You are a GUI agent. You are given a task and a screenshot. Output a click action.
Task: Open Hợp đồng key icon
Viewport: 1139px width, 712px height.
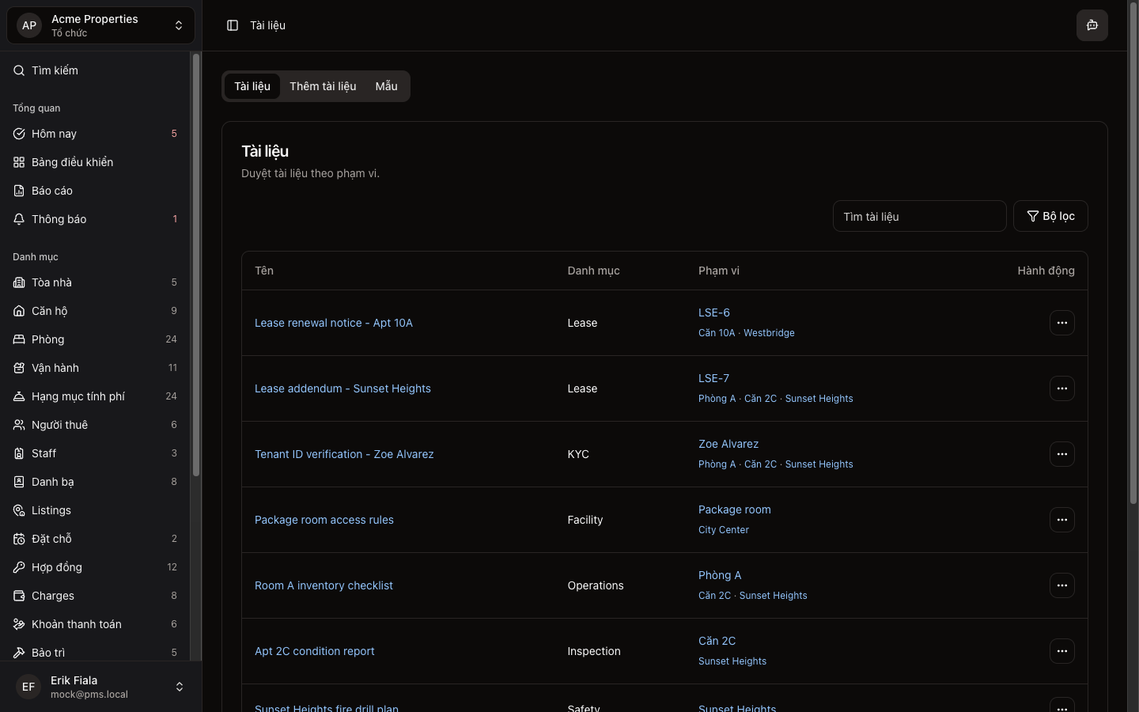19,567
